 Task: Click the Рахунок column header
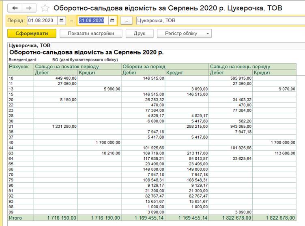[19, 67]
